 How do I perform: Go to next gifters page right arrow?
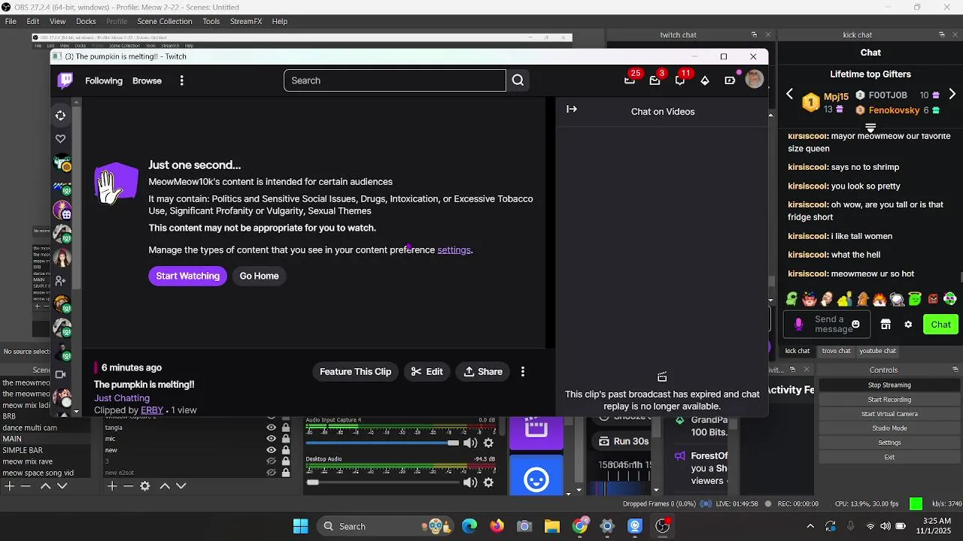click(952, 95)
